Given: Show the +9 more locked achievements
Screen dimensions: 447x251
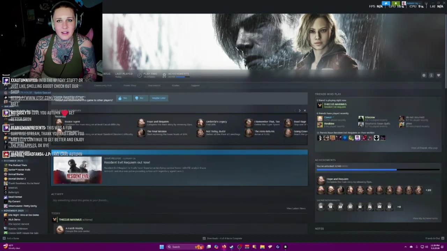Looking at the screenshot, I should [399, 207].
